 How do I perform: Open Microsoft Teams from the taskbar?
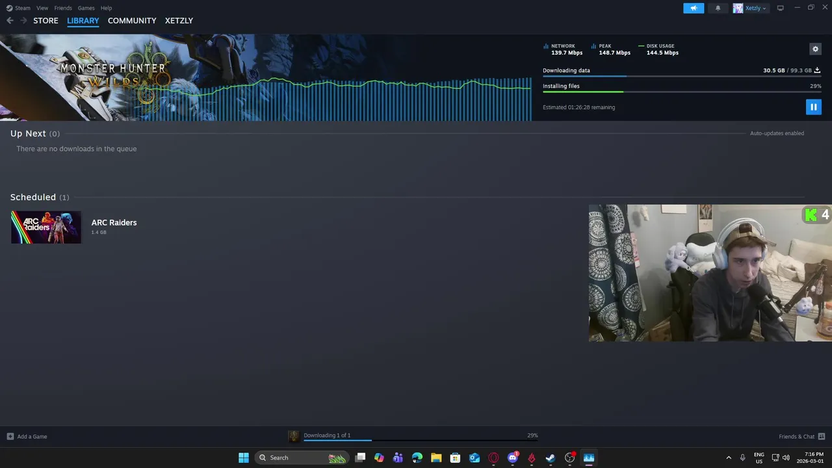tap(398, 458)
